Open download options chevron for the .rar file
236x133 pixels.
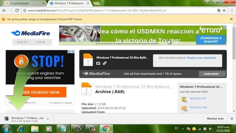[48, 119]
